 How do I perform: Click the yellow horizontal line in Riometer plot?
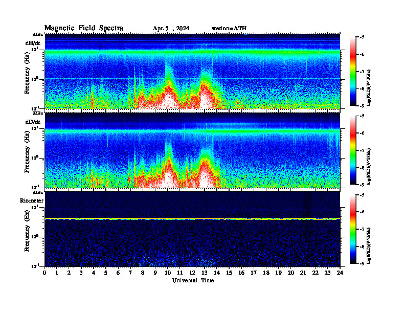pyautogui.click(x=192, y=218)
